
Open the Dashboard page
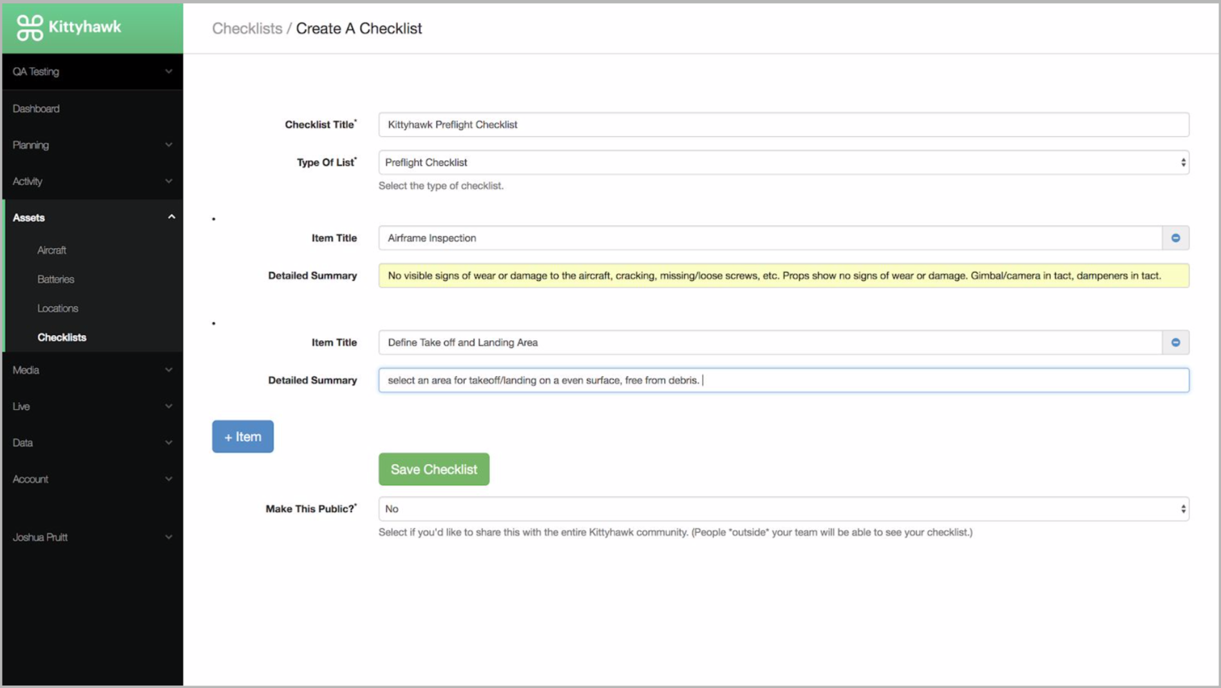36,108
